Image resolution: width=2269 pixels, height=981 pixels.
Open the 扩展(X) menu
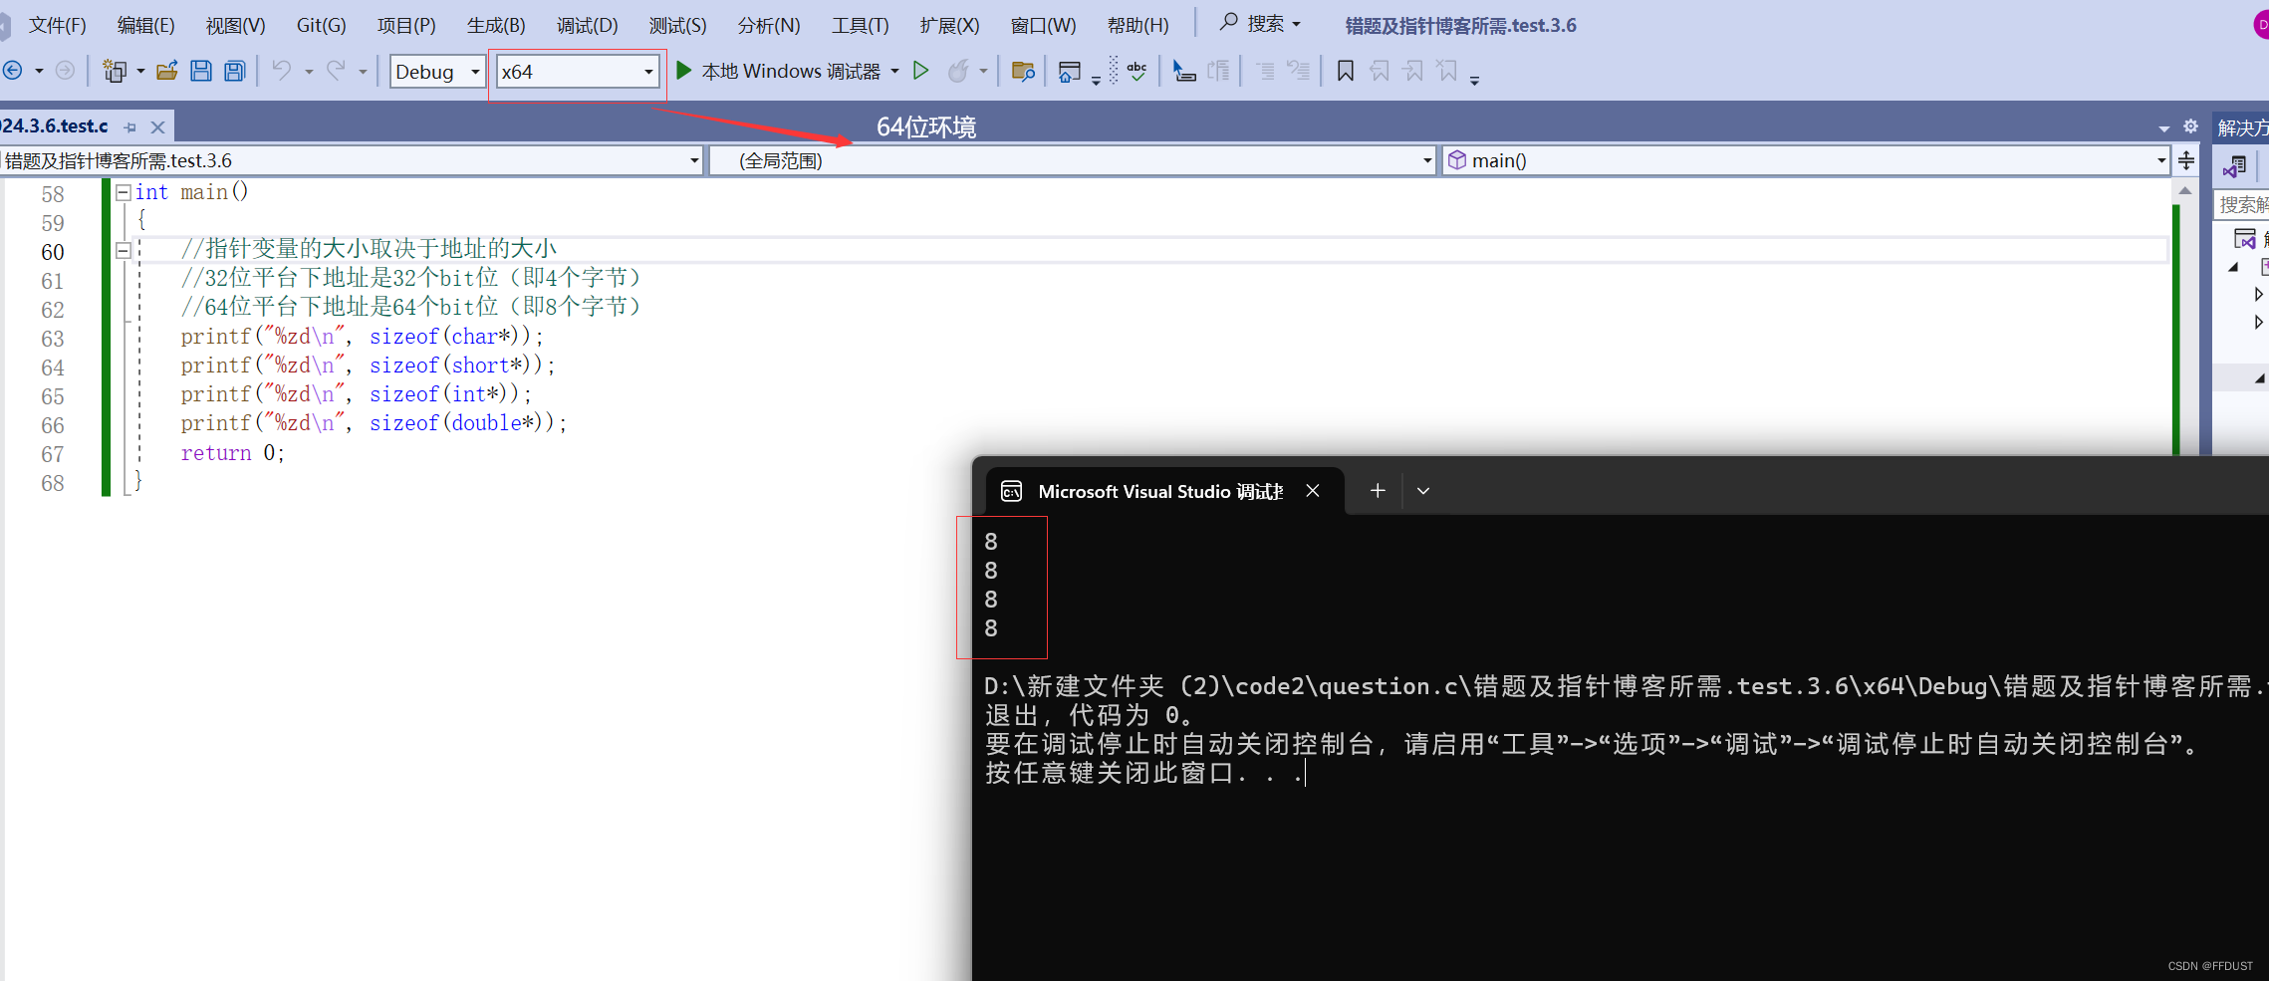point(949,25)
